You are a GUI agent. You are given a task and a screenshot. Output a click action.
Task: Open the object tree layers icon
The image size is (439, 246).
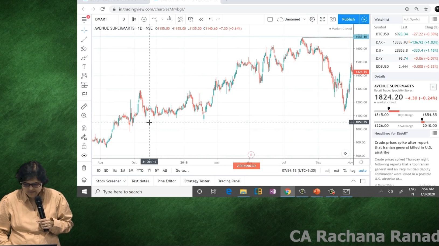point(84,180)
